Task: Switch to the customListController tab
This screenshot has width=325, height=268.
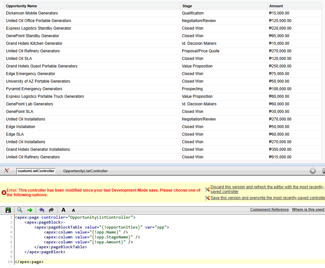Action: click(x=36, y=171)
